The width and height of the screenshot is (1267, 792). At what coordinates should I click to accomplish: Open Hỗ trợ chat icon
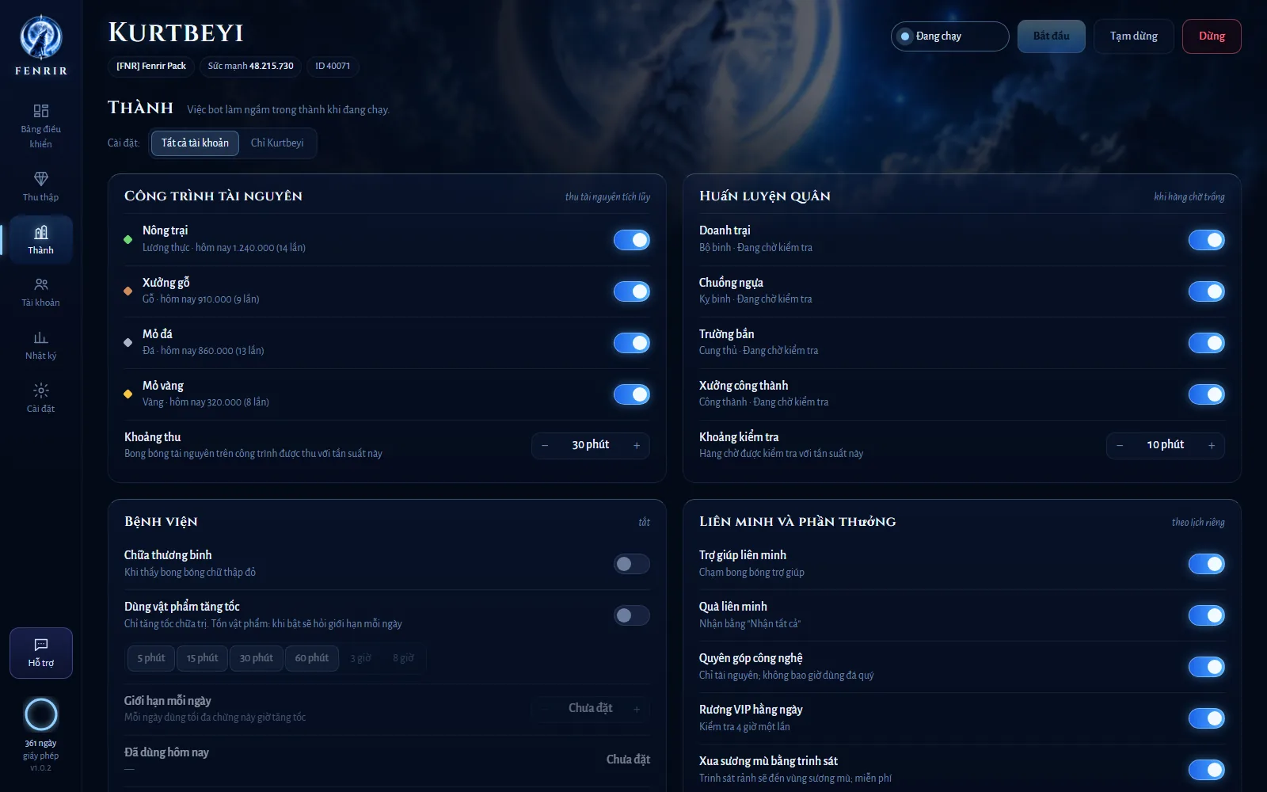(41, 645)
